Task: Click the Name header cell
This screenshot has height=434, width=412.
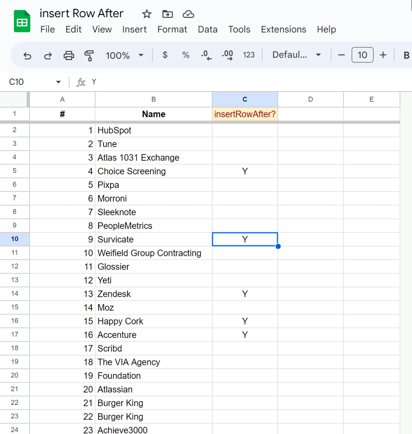Action: (x=153, y=114)
